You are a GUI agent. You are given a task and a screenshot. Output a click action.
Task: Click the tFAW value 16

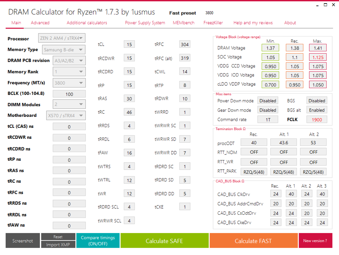[129, 153]
